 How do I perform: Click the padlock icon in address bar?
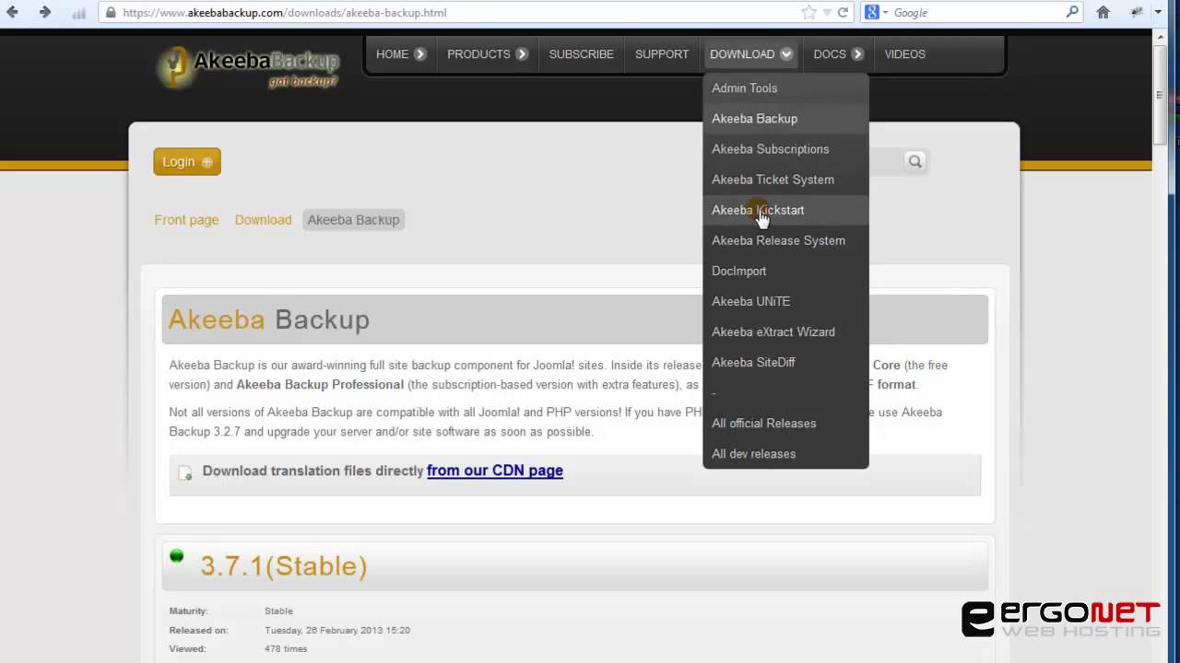pyautogui.click(x=111, y=13)
